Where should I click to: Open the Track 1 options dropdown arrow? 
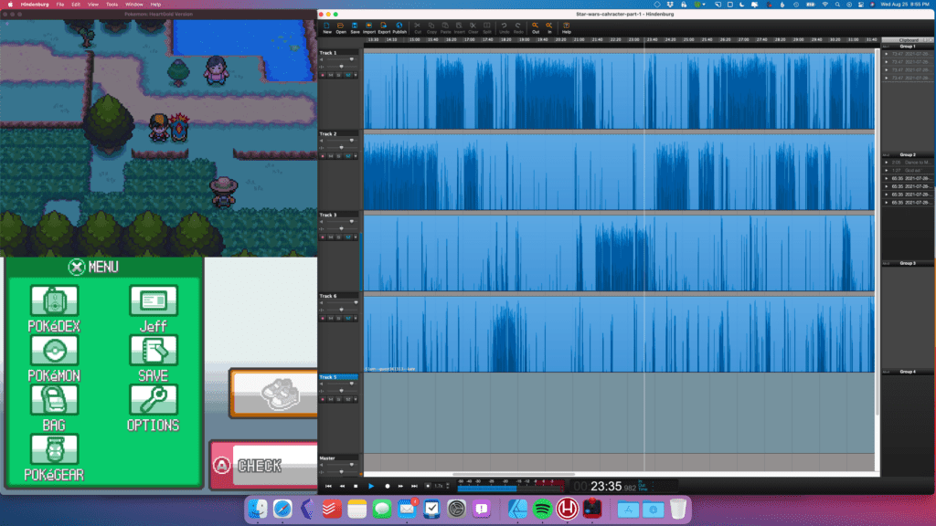pos(355,75)
